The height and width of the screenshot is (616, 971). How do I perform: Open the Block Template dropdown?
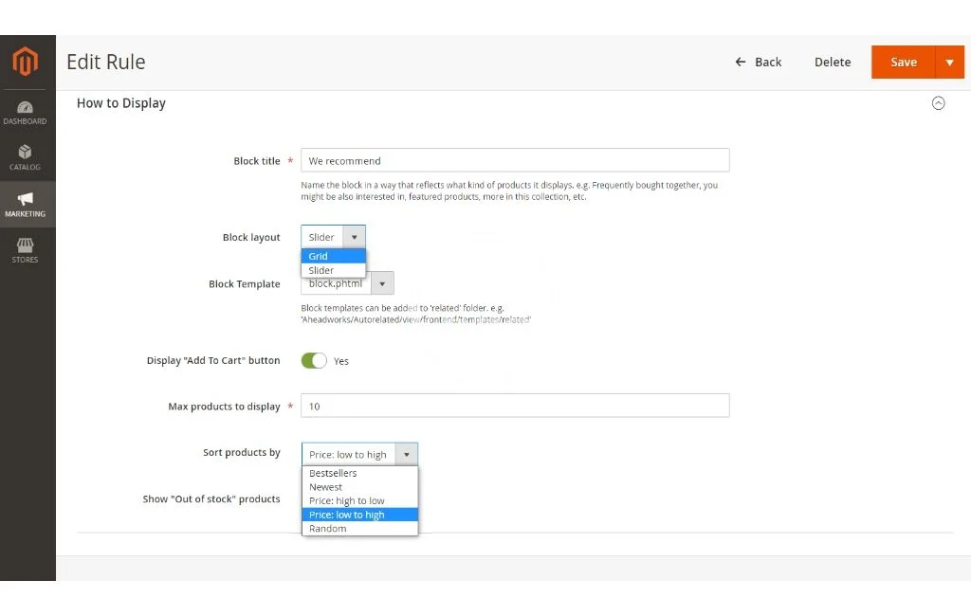tap(382, 283)
